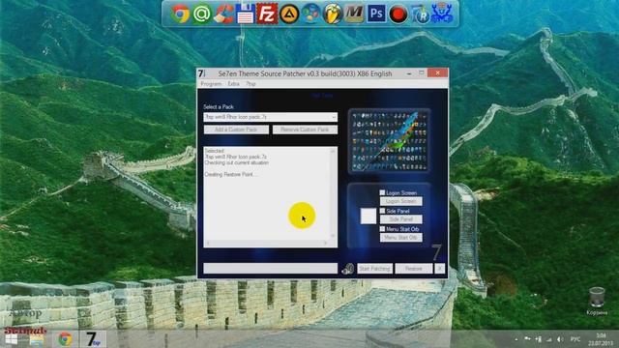619x348 pixels.
Task: Launch FileZilla from the dock
Action: (267, 14)
